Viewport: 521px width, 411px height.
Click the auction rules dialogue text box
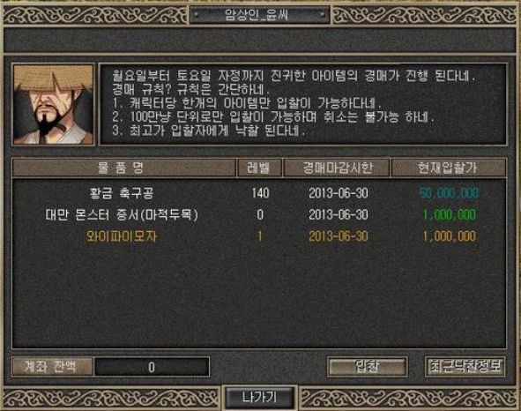302,104
